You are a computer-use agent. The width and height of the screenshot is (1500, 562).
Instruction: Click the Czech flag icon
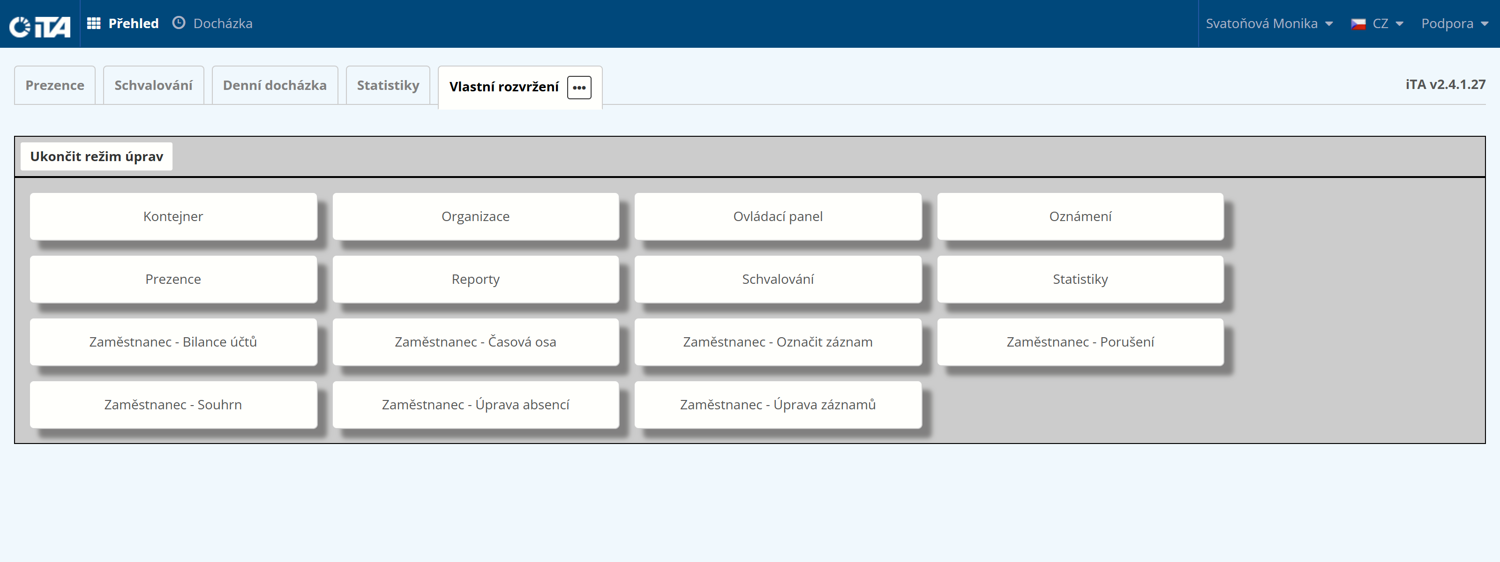(x=1358, y=24)
